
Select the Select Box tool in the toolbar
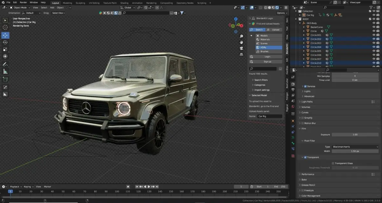pyautogui.click(x=5, y=20)
